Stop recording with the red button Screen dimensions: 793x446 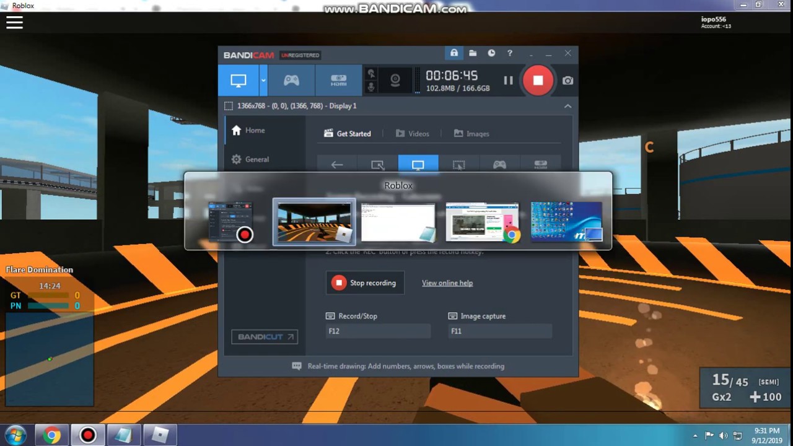coord(538,81)
